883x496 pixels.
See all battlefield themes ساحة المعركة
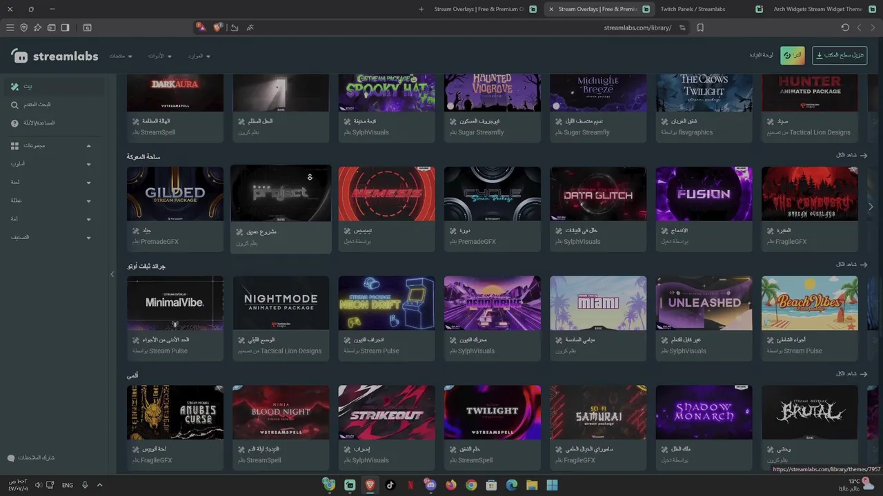click(x=851, y=155)
